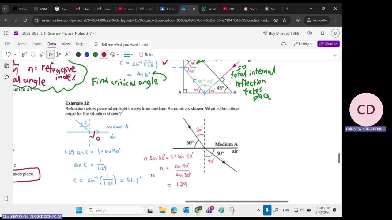Screen dimensions: 392x220
Task: Switch to the View tab
Action: point(66,44)
